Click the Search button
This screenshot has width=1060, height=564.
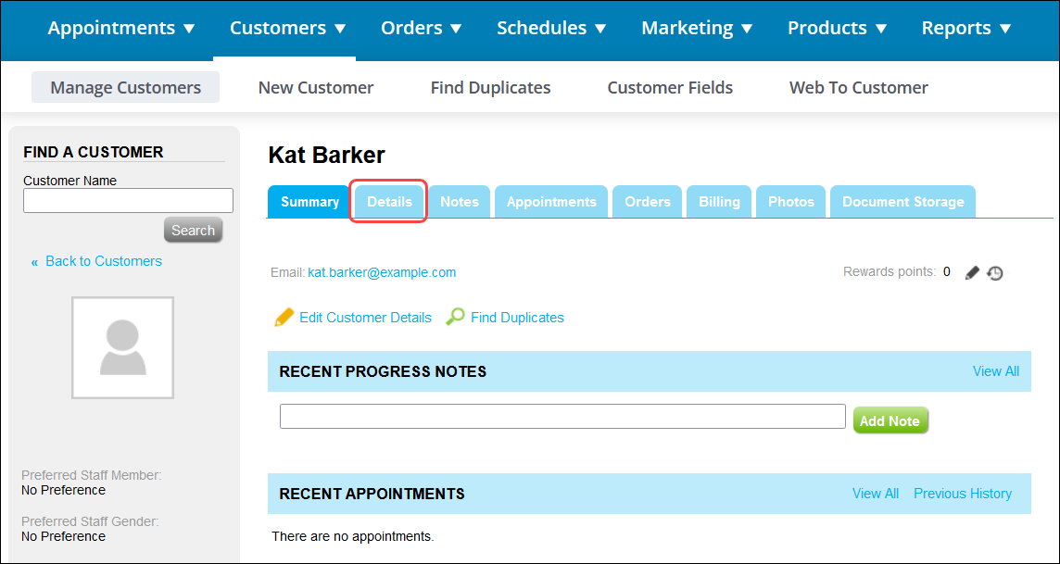pos(193,231)
